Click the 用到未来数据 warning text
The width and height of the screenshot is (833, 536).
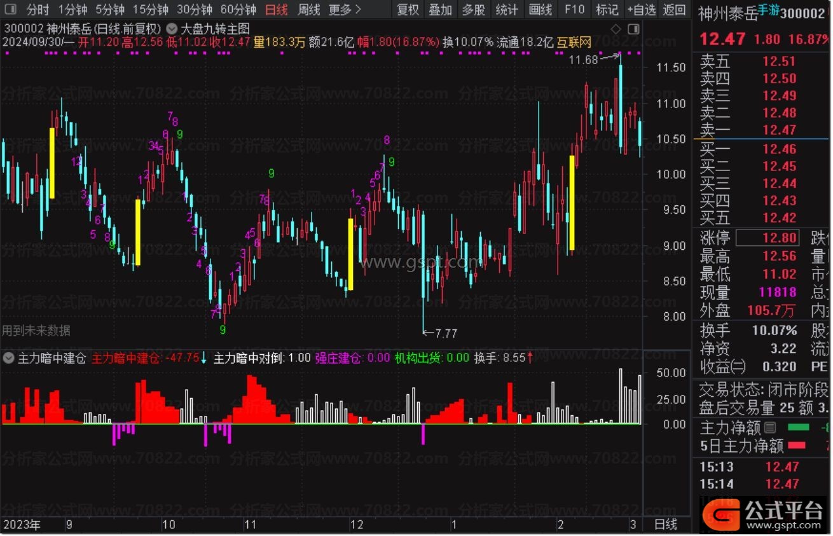pyautogui.click(x=36, y=330)
